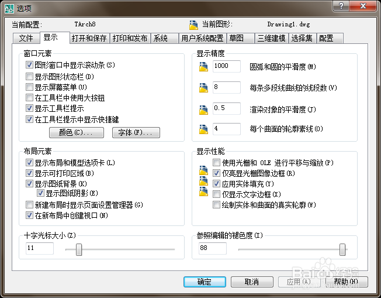Image resolution: width=381 pixels, height=298 pixels.
Task: Click the AutoCAD app icon in title bar
Action: coord(9,9)
